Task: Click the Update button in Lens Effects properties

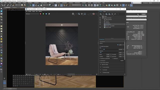Action: [122, 60]
